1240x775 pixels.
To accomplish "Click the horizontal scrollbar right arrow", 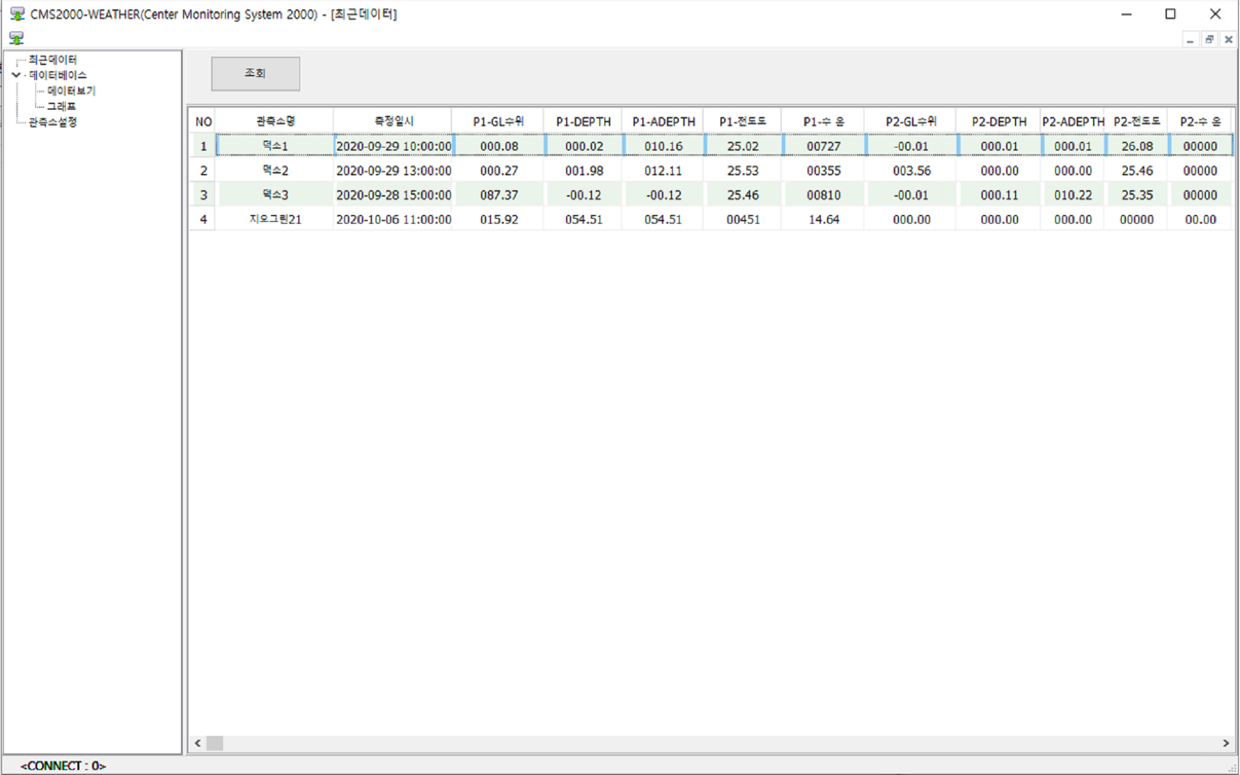I will [x=1226, y=743].
